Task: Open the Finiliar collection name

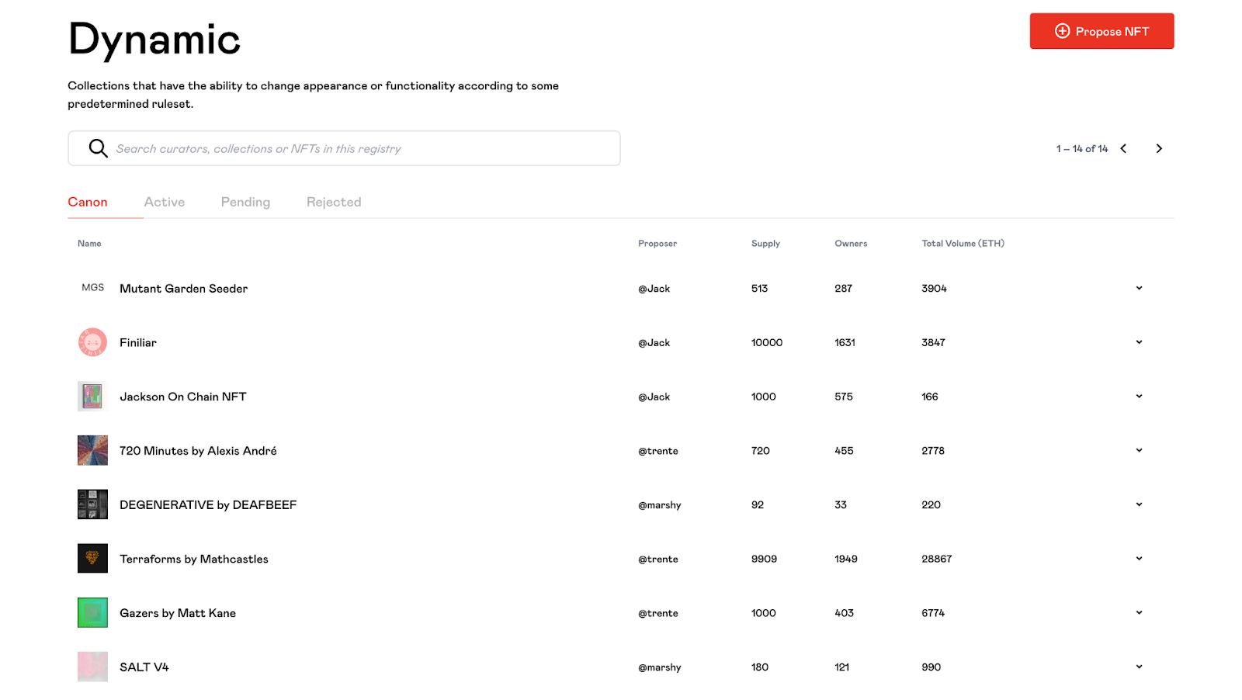Action: 138,342
